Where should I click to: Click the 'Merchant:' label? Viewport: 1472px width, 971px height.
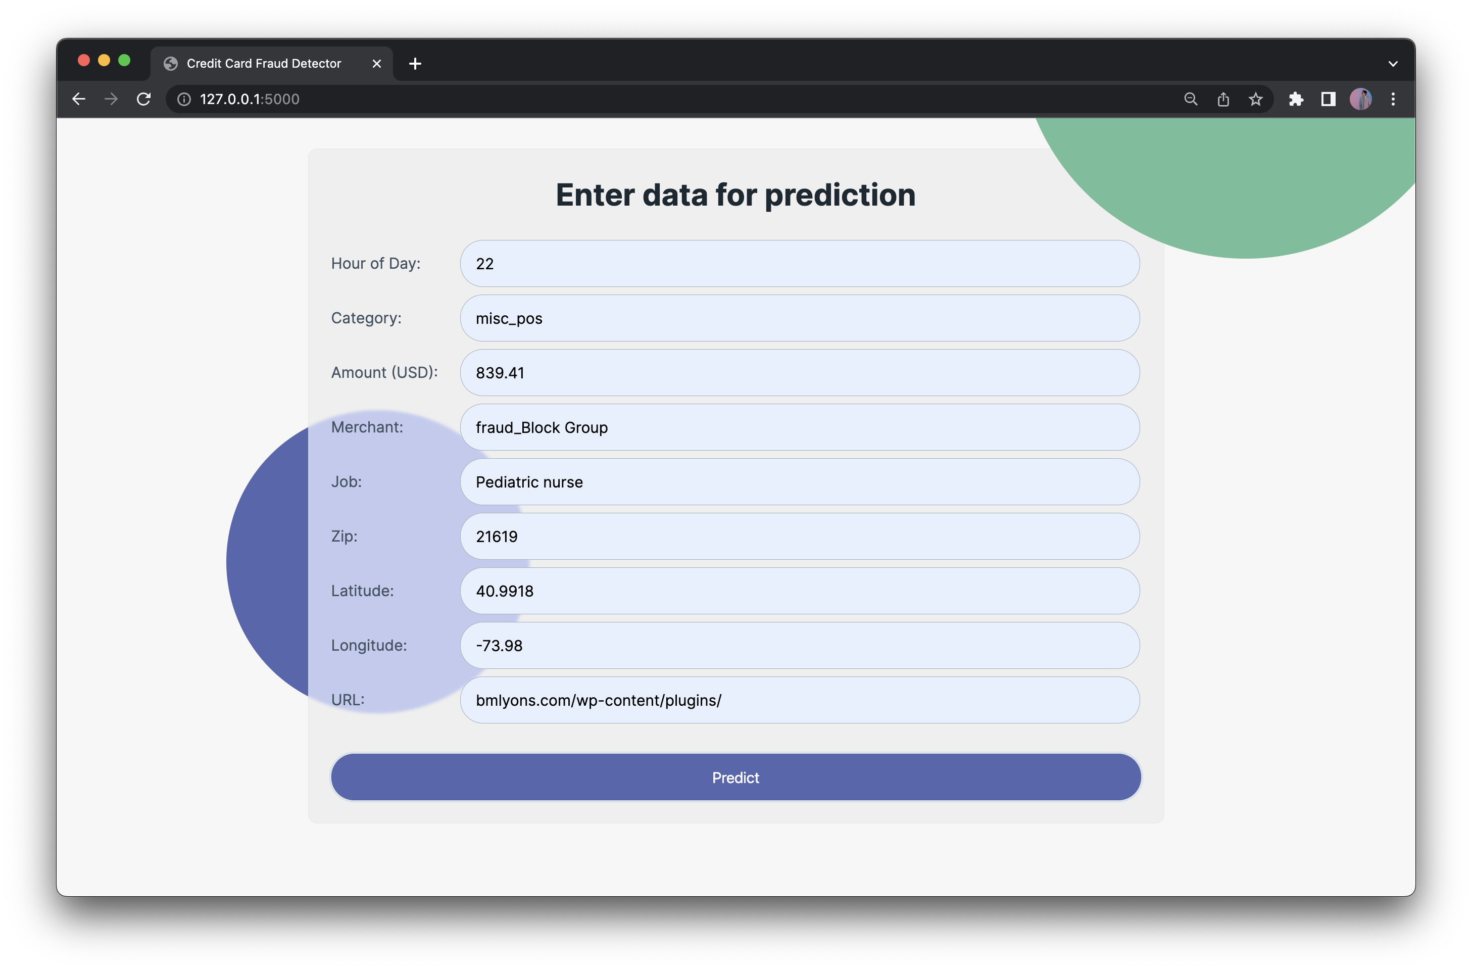[x=367, y=427]
